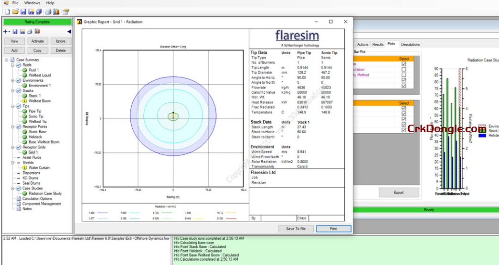Click the blue check icon beside Receptor Points
This screenshot has height=265, width=499.
tap(19, 127)
